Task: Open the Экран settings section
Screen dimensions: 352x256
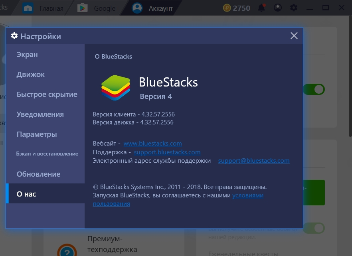Action: (x=45, y=55)
